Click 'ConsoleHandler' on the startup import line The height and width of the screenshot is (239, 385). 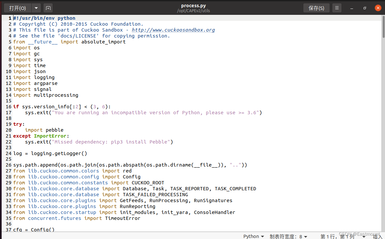click(214, 212)
